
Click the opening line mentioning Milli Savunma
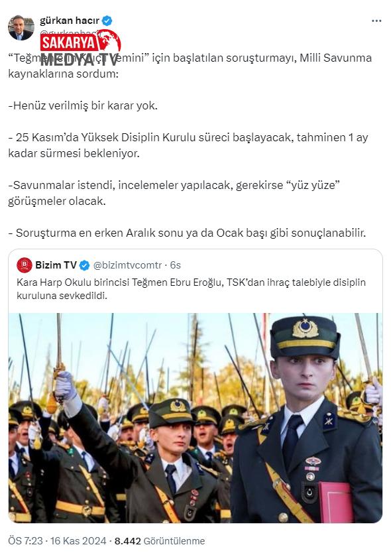click(x=190, y=66)
